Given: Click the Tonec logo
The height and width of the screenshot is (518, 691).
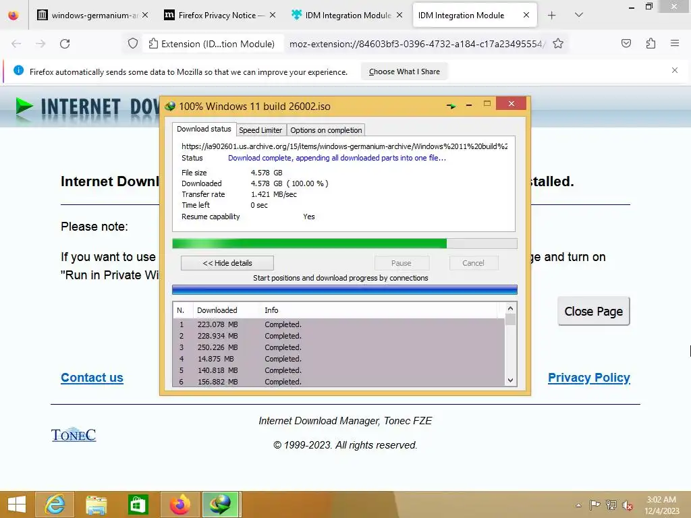Looking at the screenshot, I should pos(74,434).
